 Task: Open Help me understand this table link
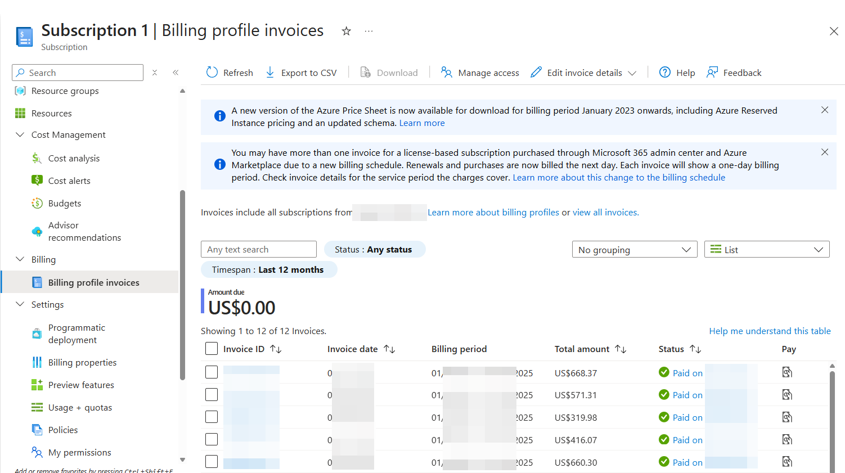point(770,331)
